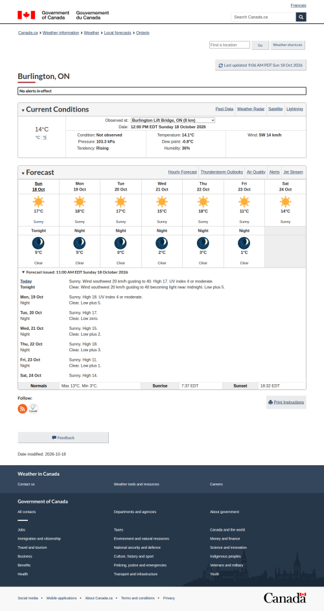Open the forecast Alerts tab

tap(275, 172)
